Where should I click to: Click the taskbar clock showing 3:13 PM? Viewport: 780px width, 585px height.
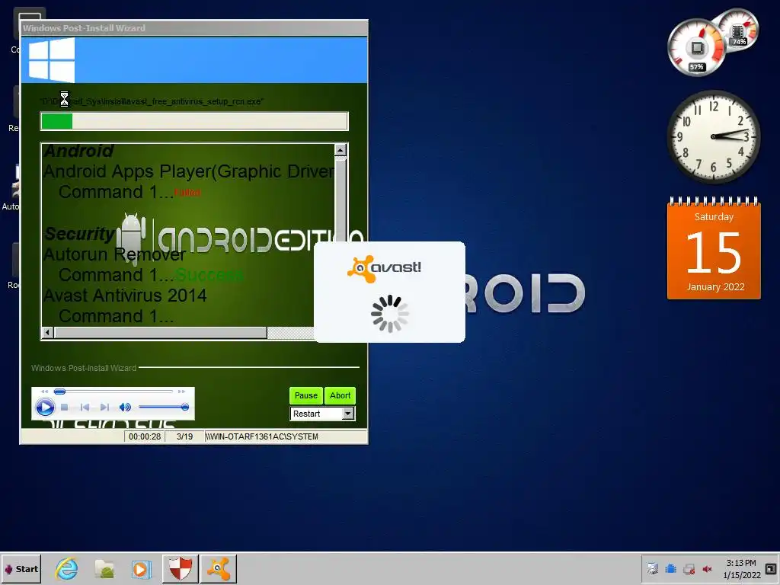(x=741, y=568)
